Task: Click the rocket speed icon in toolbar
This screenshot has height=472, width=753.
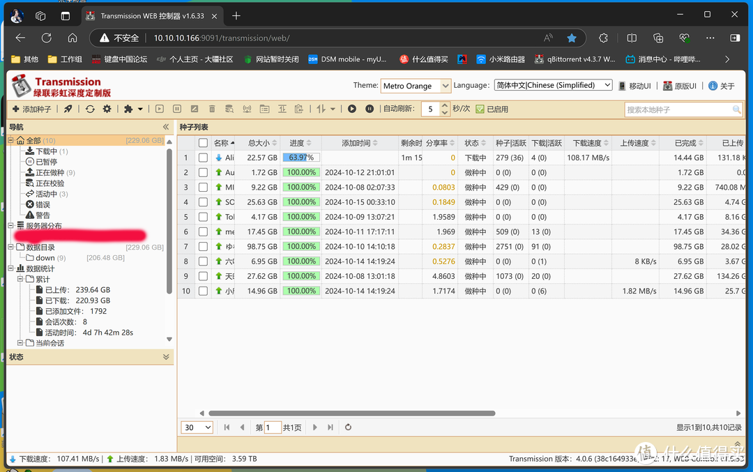Action: point(68,109)
